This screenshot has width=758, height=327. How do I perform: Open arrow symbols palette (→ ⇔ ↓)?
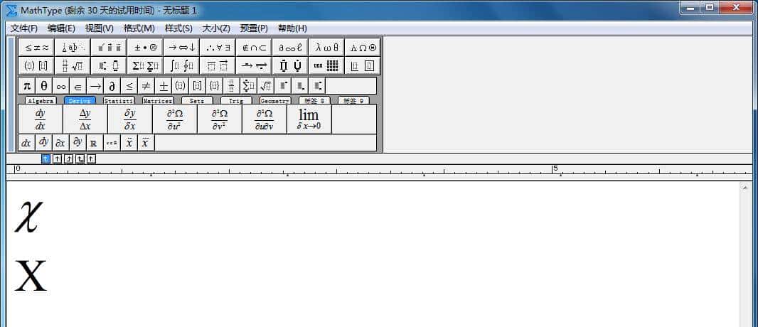pyautogui.click(x=181, y=48)
